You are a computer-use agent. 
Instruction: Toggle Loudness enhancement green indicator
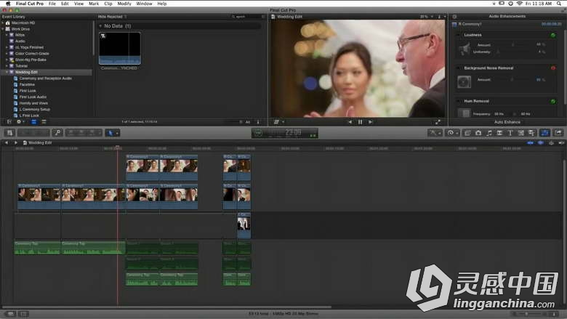(x=552, y=35)
